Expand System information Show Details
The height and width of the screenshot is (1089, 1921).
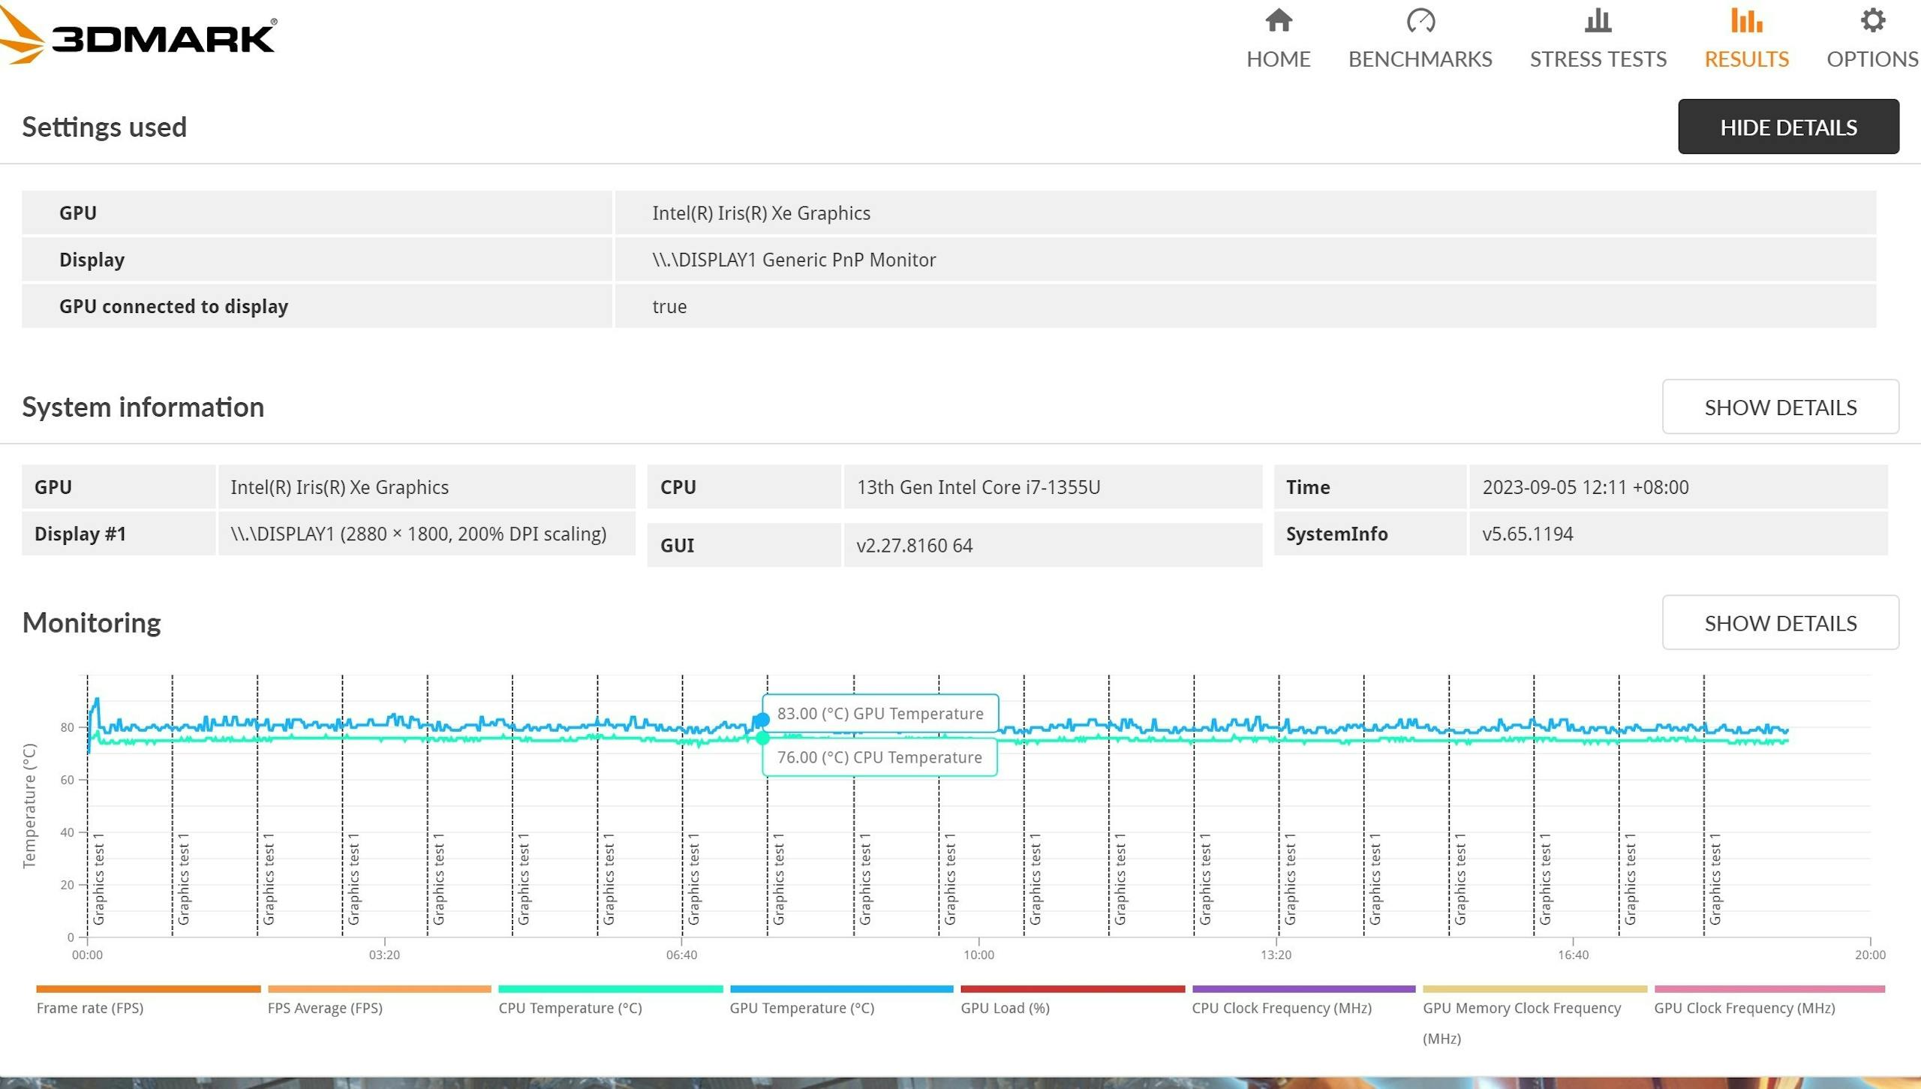(x=1780, y=407)
